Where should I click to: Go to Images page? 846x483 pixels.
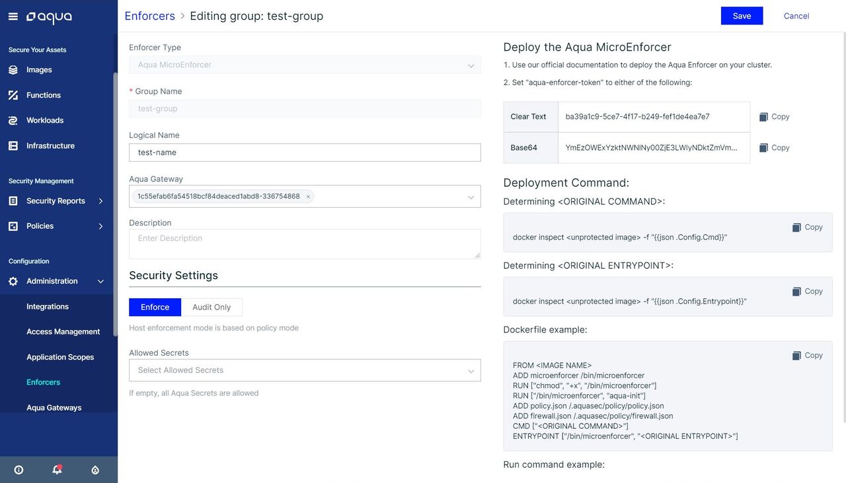39,70
